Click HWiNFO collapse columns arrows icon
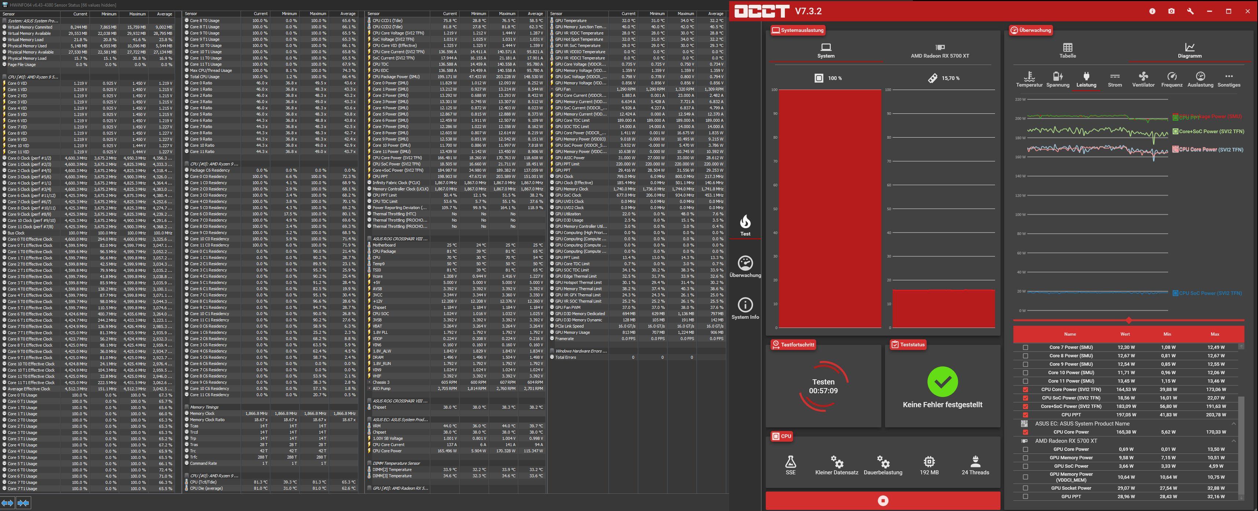1258x511 pixels. [23, 503]
